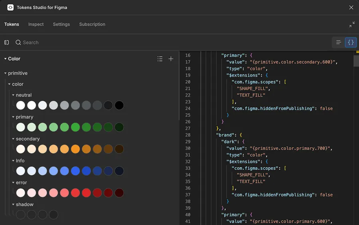Select the lightest secondary cream swatch
The width and height of the screenshot is (359, 225).
coord(21,149)
